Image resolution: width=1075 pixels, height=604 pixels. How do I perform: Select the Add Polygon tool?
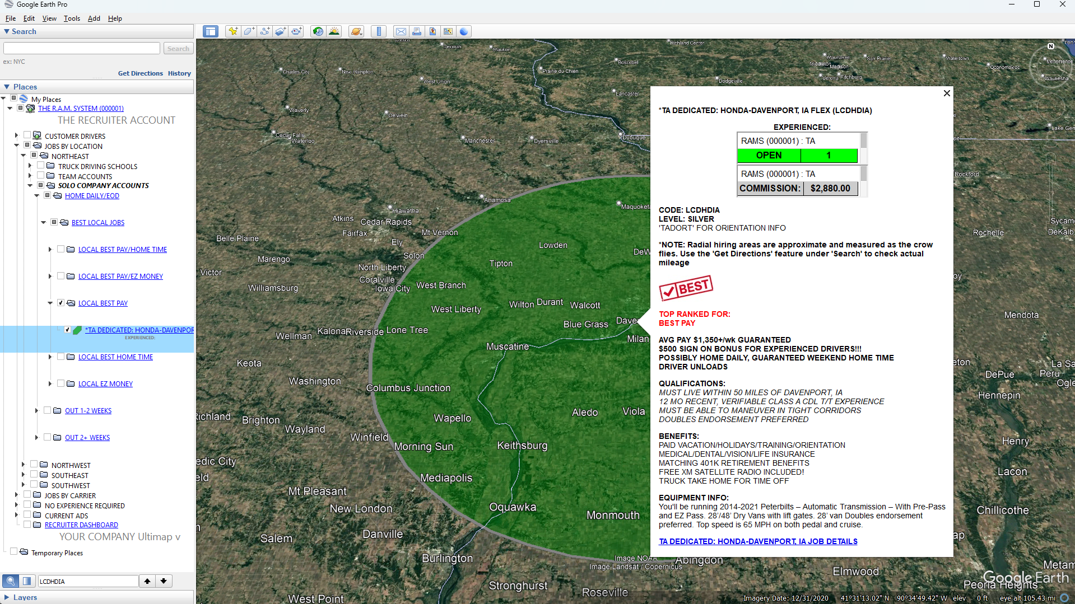249,31
